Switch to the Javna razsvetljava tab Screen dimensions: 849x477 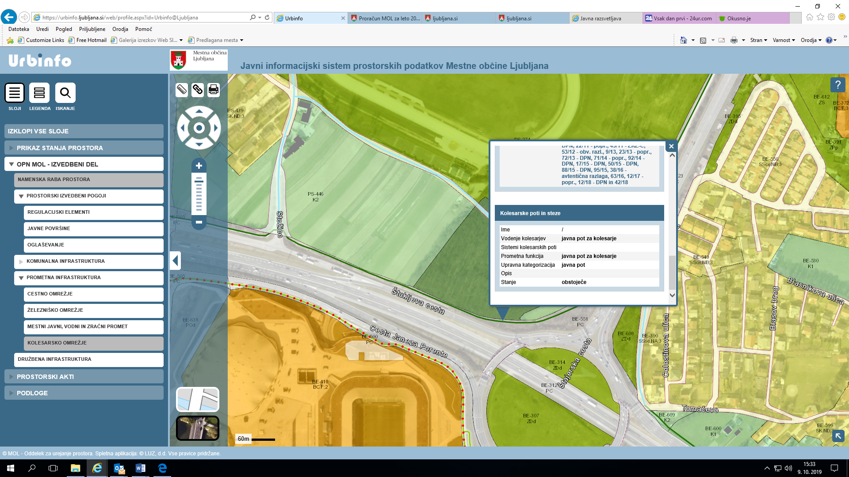(600, 19)
